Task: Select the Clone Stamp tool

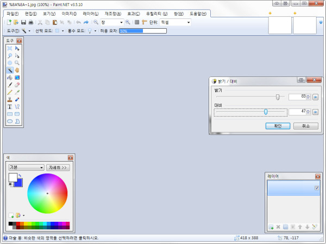Action: point(10,100)
